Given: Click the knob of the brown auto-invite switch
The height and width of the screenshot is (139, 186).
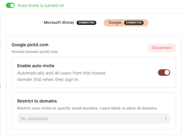Looking at the screenshot, I should pos(166,72).
